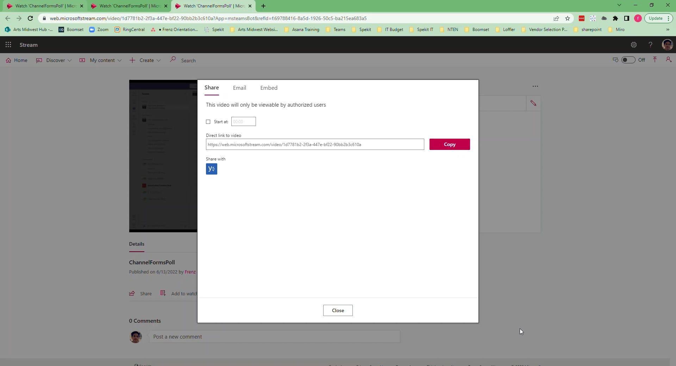Click the Post a new comment field
676x366 pixels.
(275, 337)
